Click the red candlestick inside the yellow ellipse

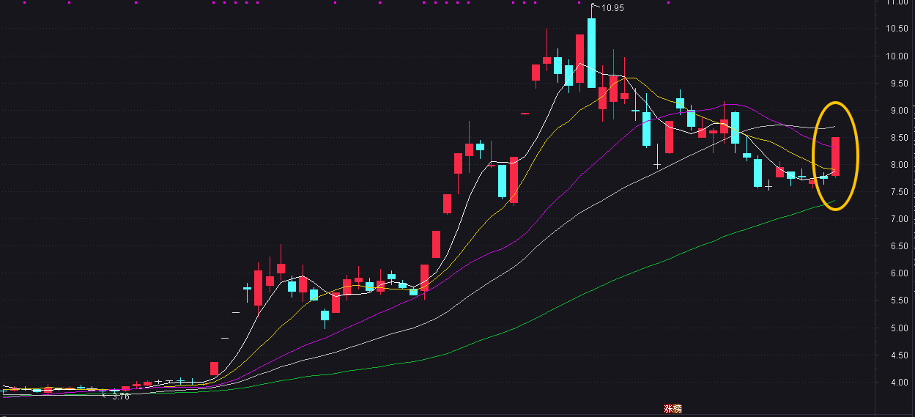[x=835, y=156]
